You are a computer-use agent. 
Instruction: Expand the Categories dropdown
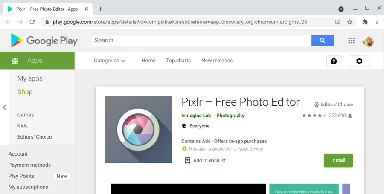pos(110,61)
